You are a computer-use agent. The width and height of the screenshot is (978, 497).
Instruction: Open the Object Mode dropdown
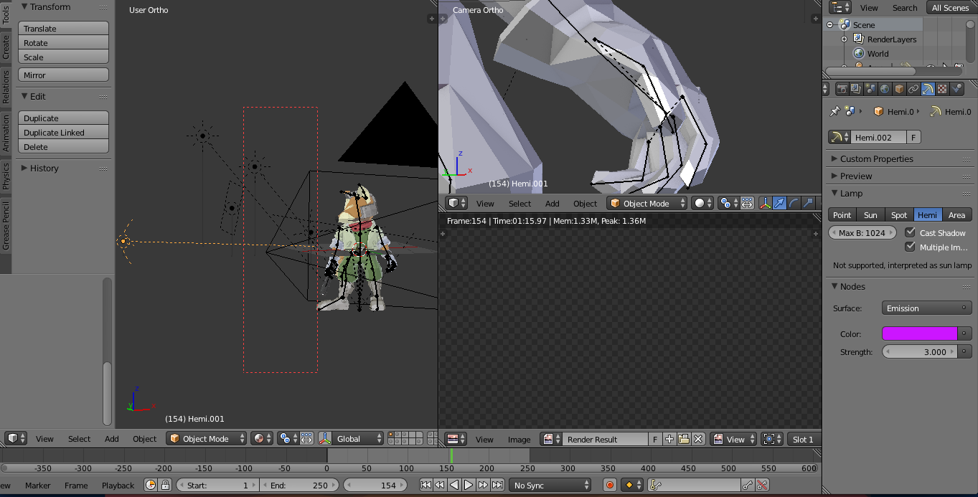(207, 439)
